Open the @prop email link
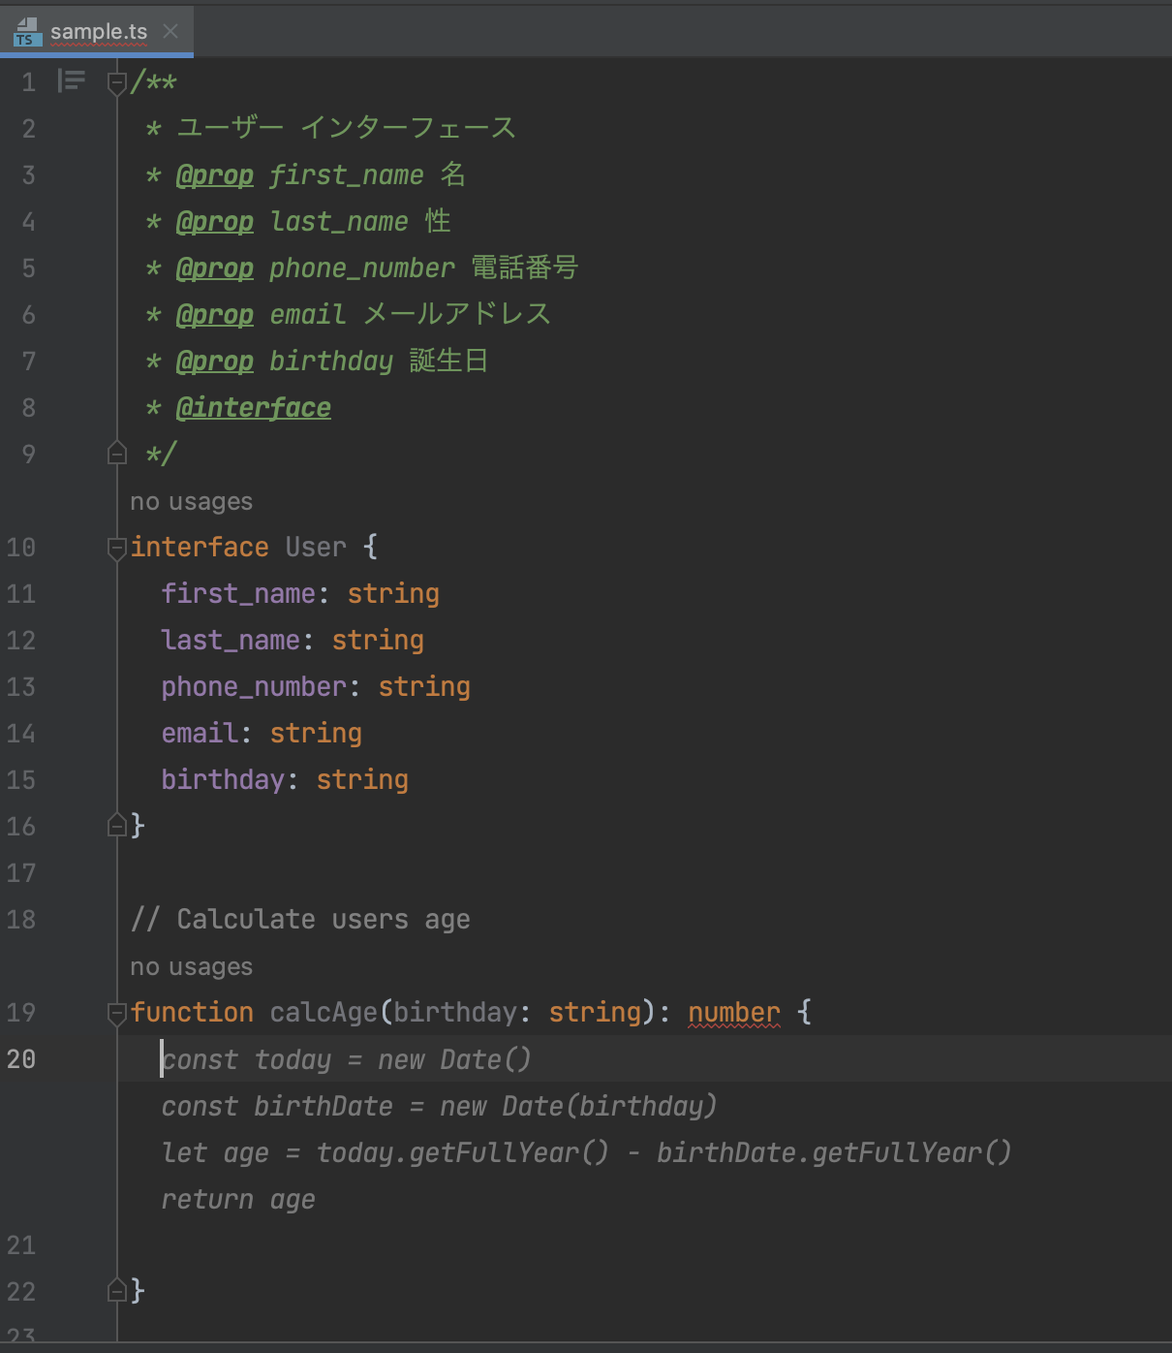Image resolution: width=1172 pixels, height=1353 pixels. pos(214,314)
